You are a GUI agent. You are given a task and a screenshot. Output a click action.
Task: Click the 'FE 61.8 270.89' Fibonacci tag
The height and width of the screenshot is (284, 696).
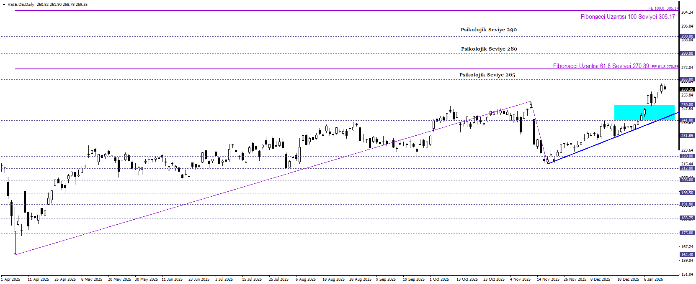click(665, 67)
